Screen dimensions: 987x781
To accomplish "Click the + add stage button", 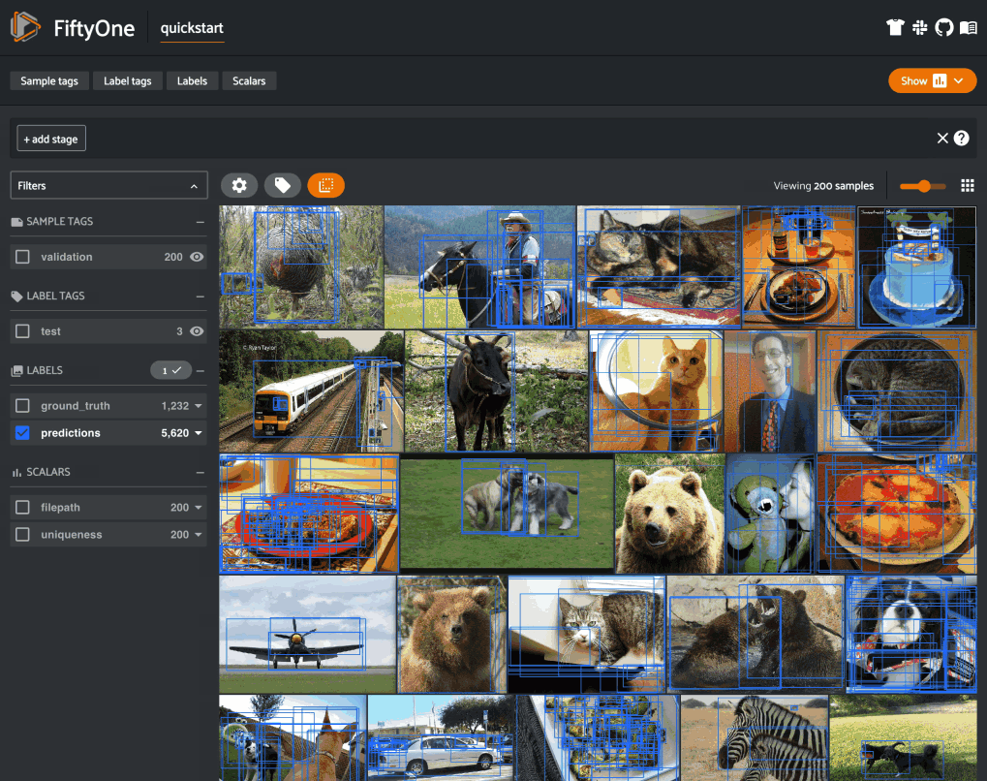I will pyautogui.click(x=51, y=139).
